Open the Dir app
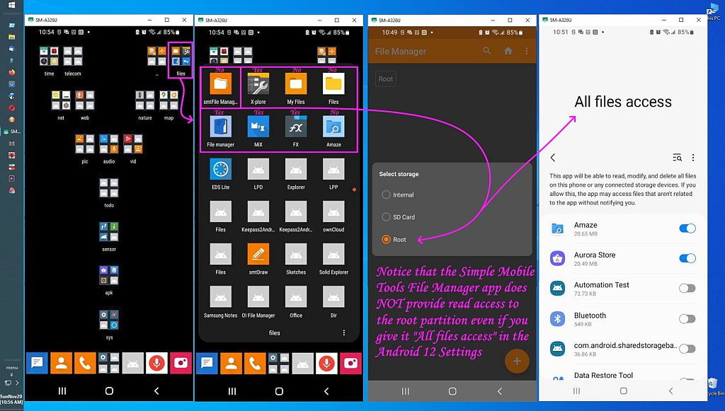Viewport: 725px width, 411px height. point(333,297)
